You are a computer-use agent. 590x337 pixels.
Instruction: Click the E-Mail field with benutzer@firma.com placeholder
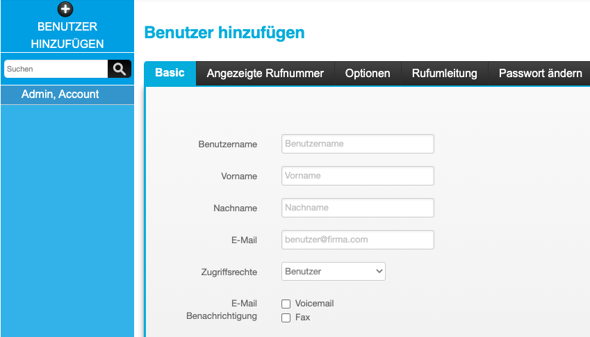(357, 240)
